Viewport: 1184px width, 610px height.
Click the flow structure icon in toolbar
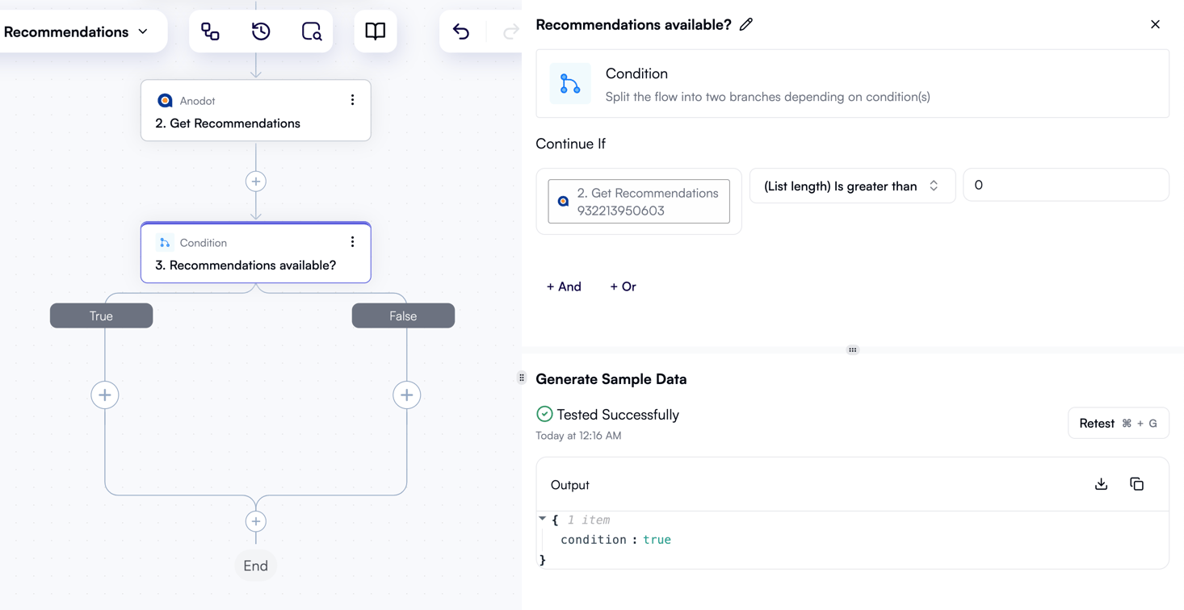coord(210,31)
